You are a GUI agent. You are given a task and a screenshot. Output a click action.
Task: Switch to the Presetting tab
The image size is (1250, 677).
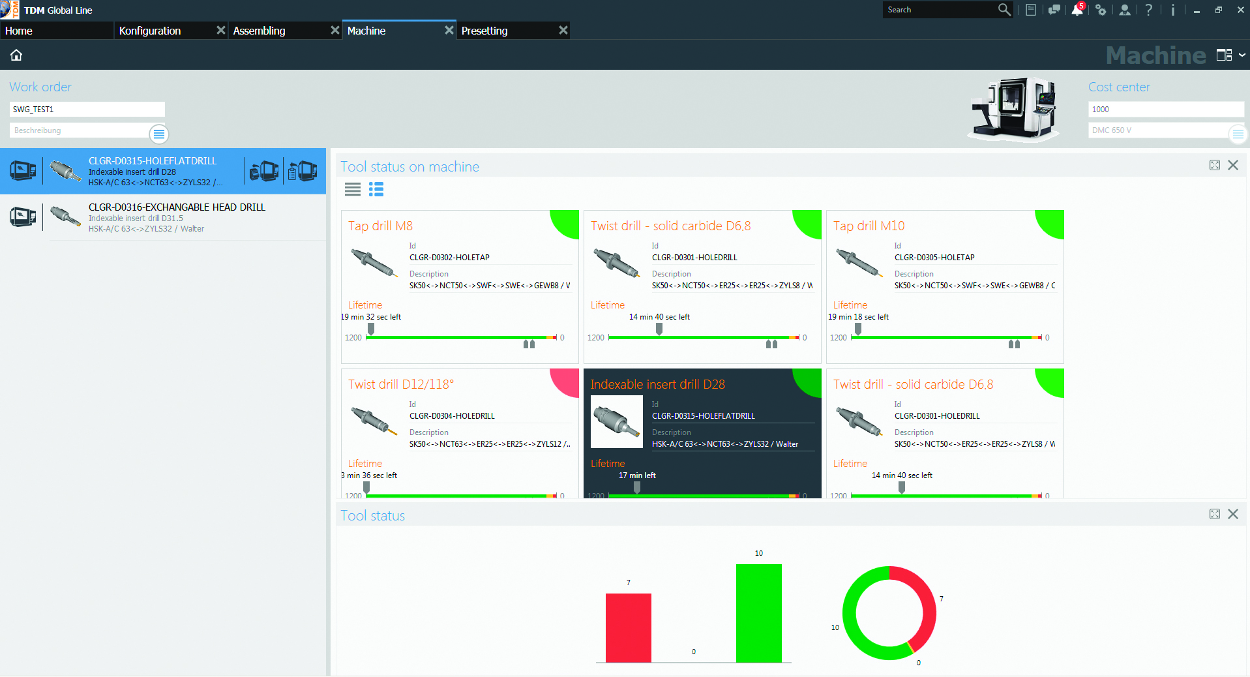(484, 31)
